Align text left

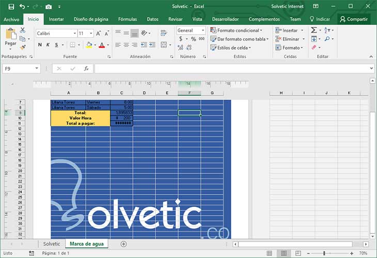118,45
